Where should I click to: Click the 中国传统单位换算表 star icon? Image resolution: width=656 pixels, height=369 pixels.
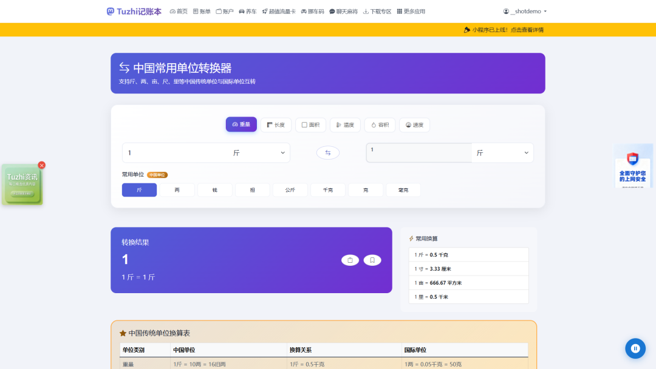pos(123,333)
